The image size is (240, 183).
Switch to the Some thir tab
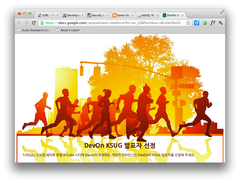pos(123,15)
